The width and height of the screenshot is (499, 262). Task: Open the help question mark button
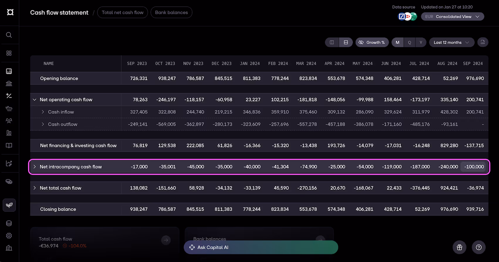point(479,247)
